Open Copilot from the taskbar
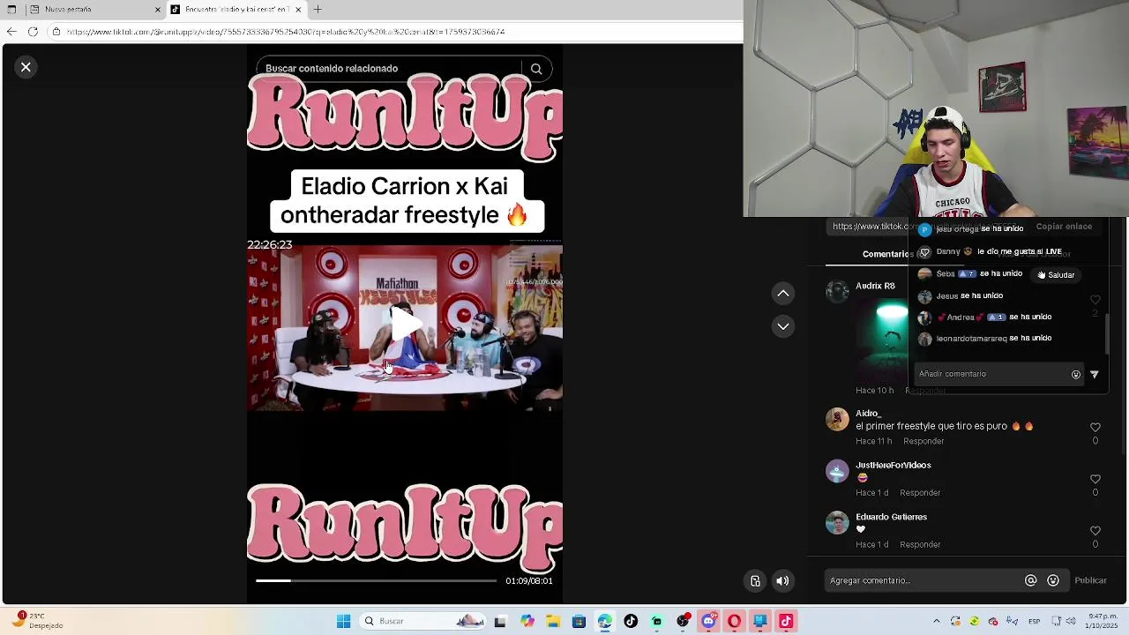This screenshot has height=635, width=1129. (x=527, y=621)
